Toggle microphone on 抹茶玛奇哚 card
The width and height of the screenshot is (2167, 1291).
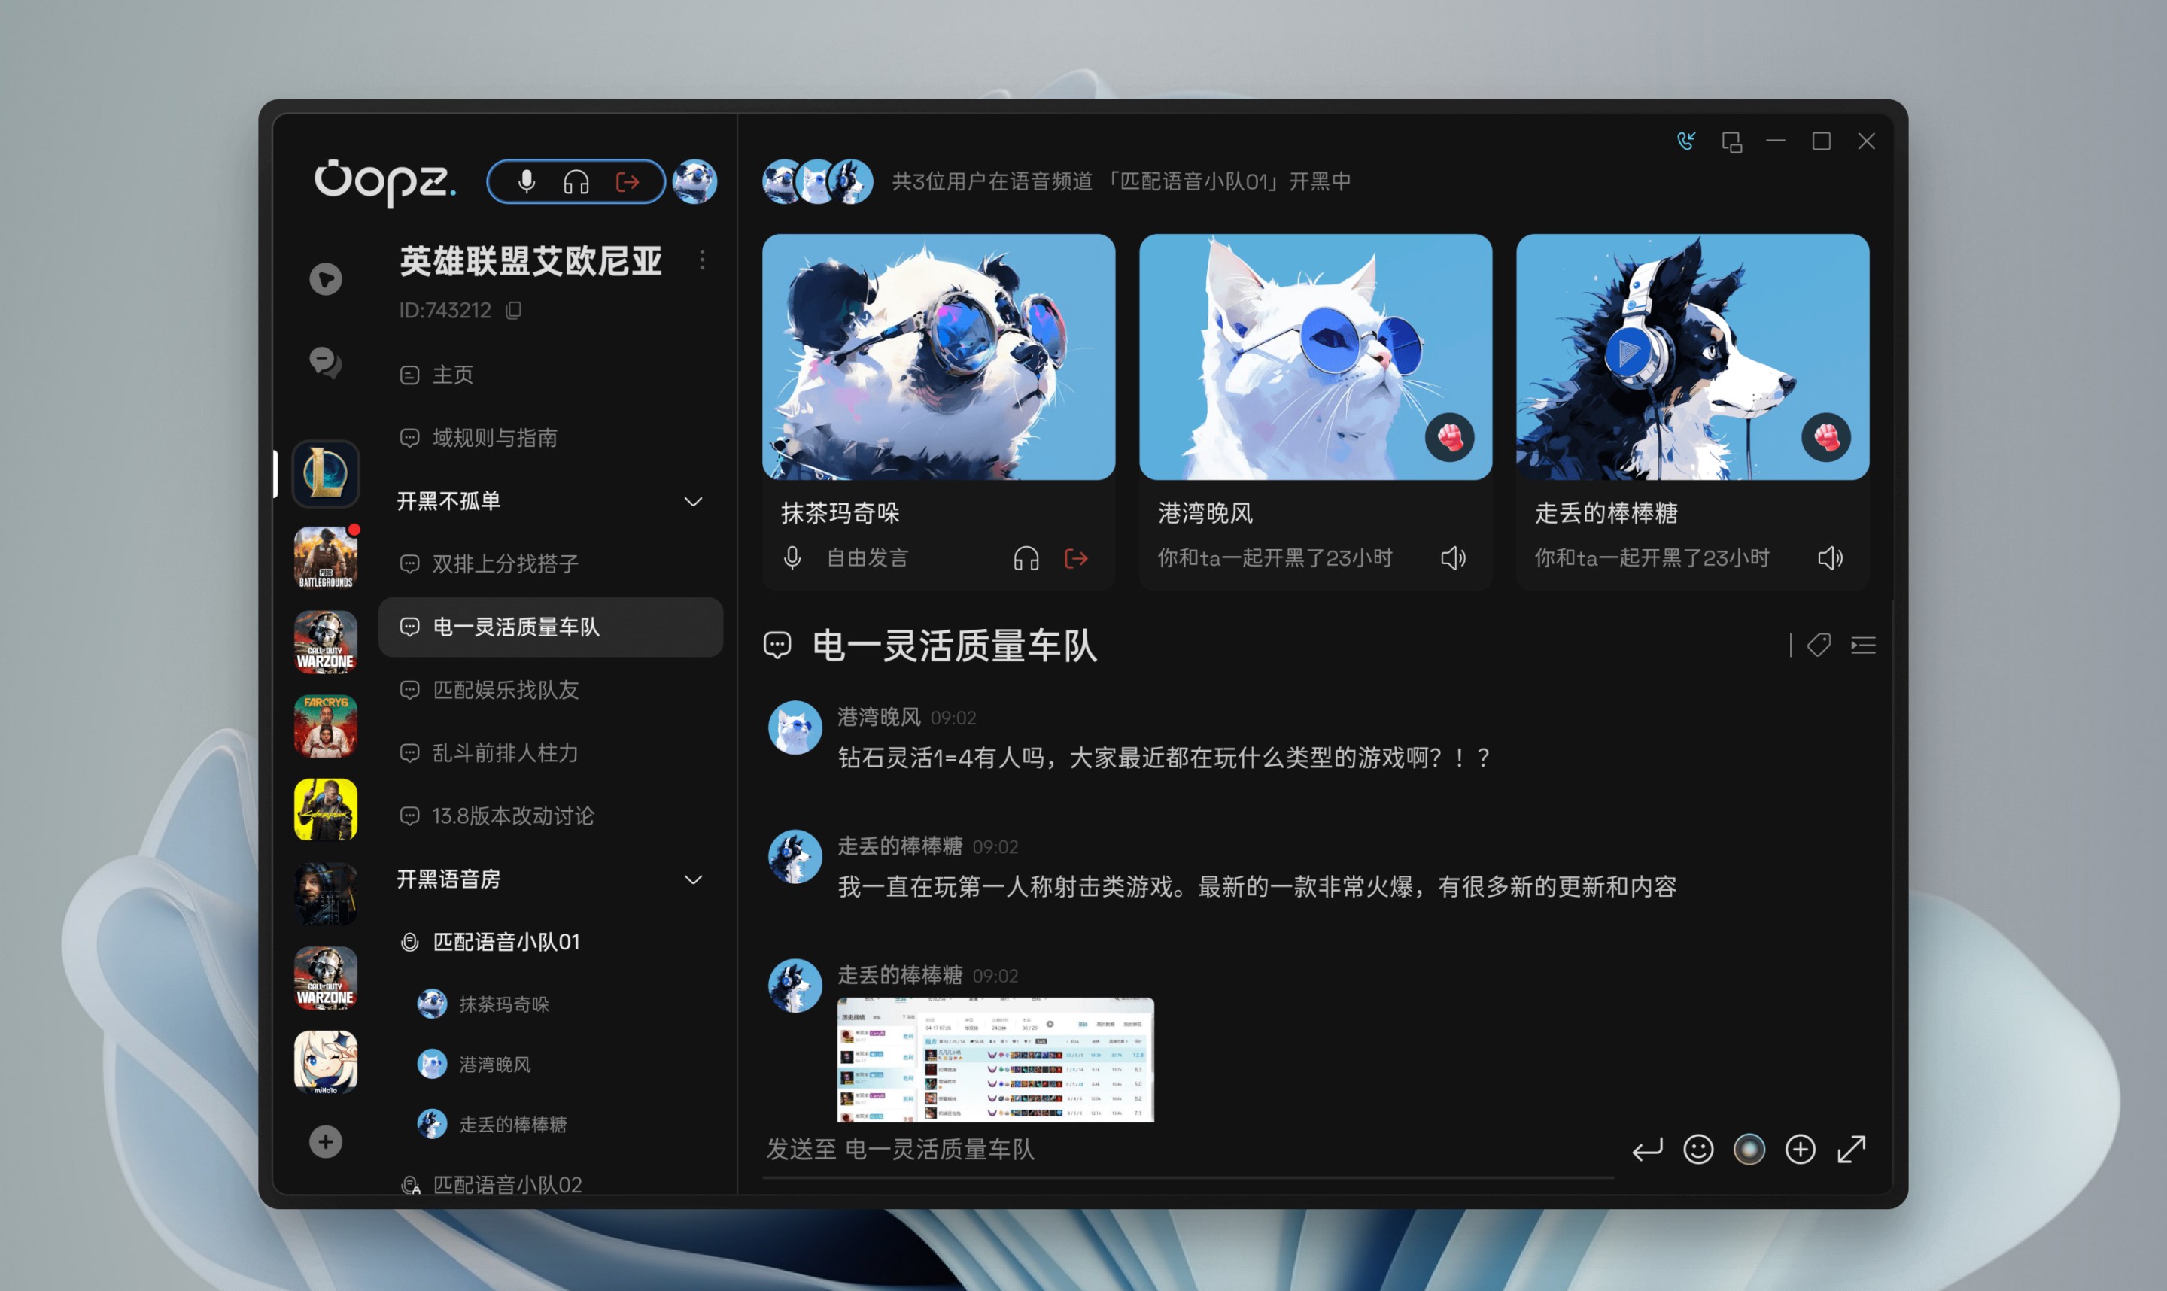click(x=792, y=557)
